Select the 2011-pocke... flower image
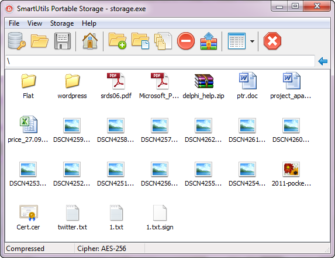Image resolution: width=335 pixels, height=258 pixels. coord(291,173)
